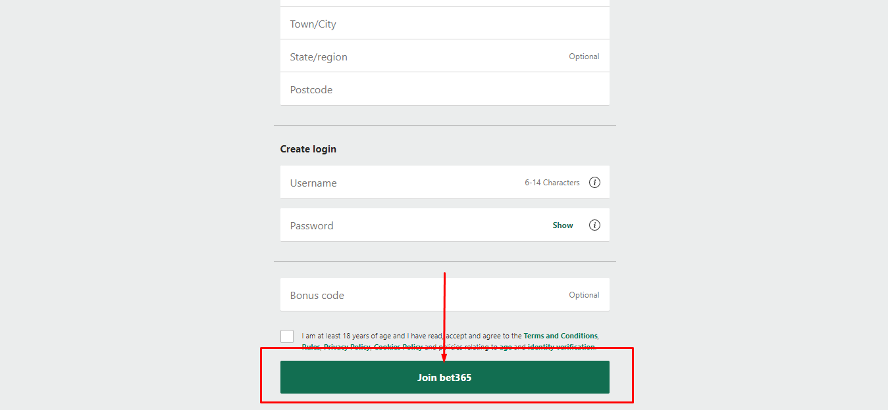The width and height of the screenshot is (888, 410).
Task: Click the 6-14 Characters username hint
Action: click(552, 183)
